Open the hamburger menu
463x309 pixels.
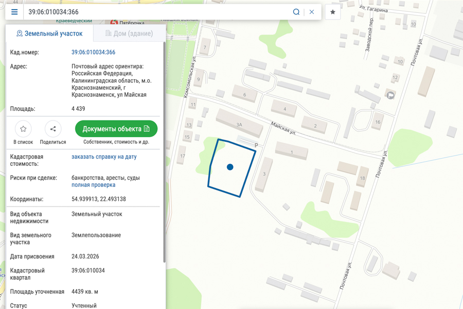coord(14,12)
